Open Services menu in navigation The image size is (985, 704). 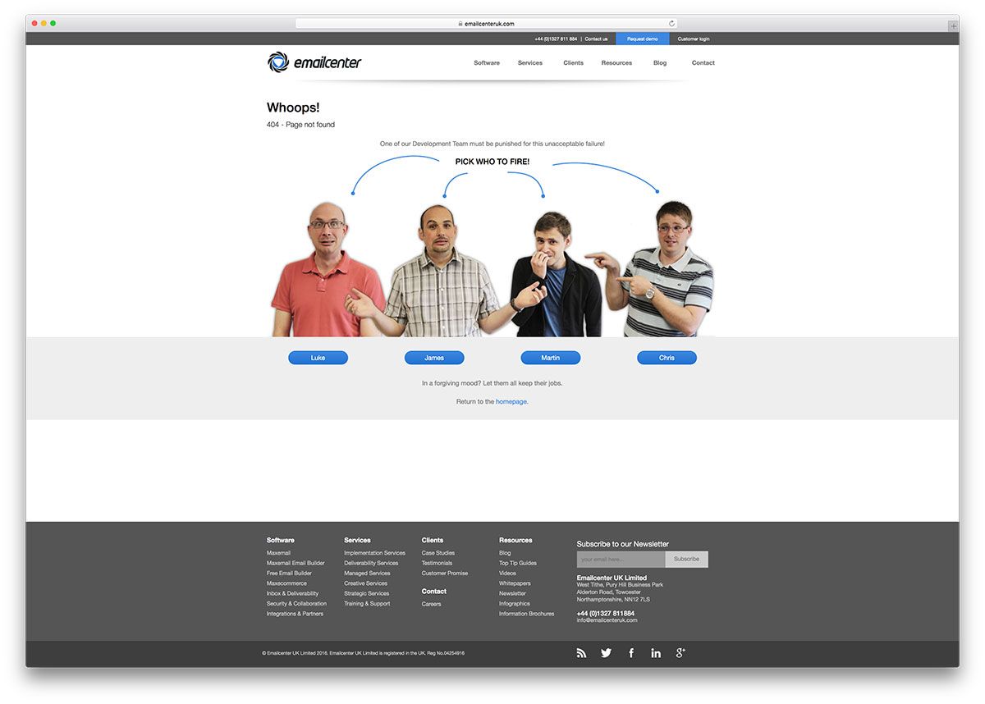(530, 63)
